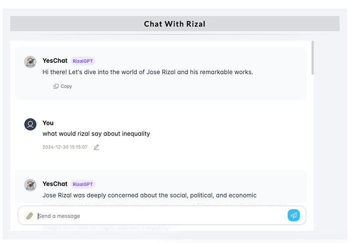Click the Chat With Rizal header
351x243 pixels.
click(x=174, y=24)
